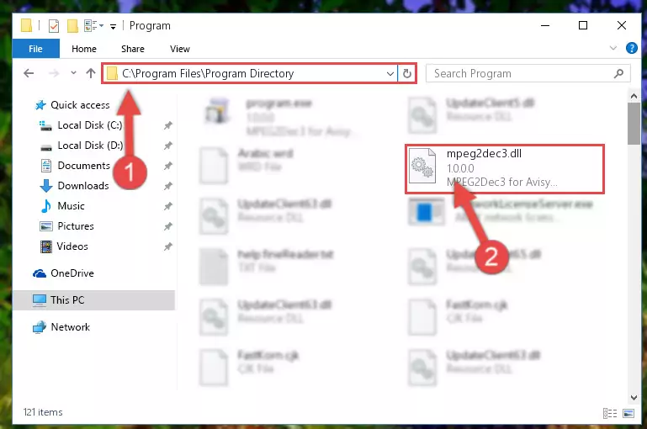Click the window folder icon in title bar
Screen dimensions: 647x429
(x=26, y=25)
